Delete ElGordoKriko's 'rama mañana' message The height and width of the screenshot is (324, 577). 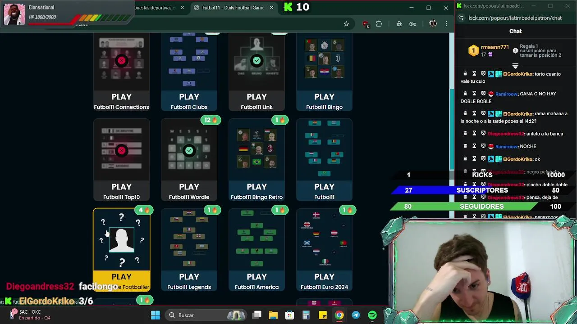pyautogui.click(x=465, y=114)
